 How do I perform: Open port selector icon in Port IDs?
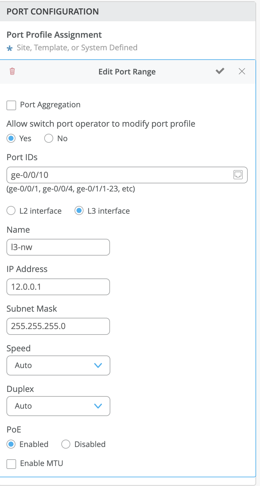238,175
